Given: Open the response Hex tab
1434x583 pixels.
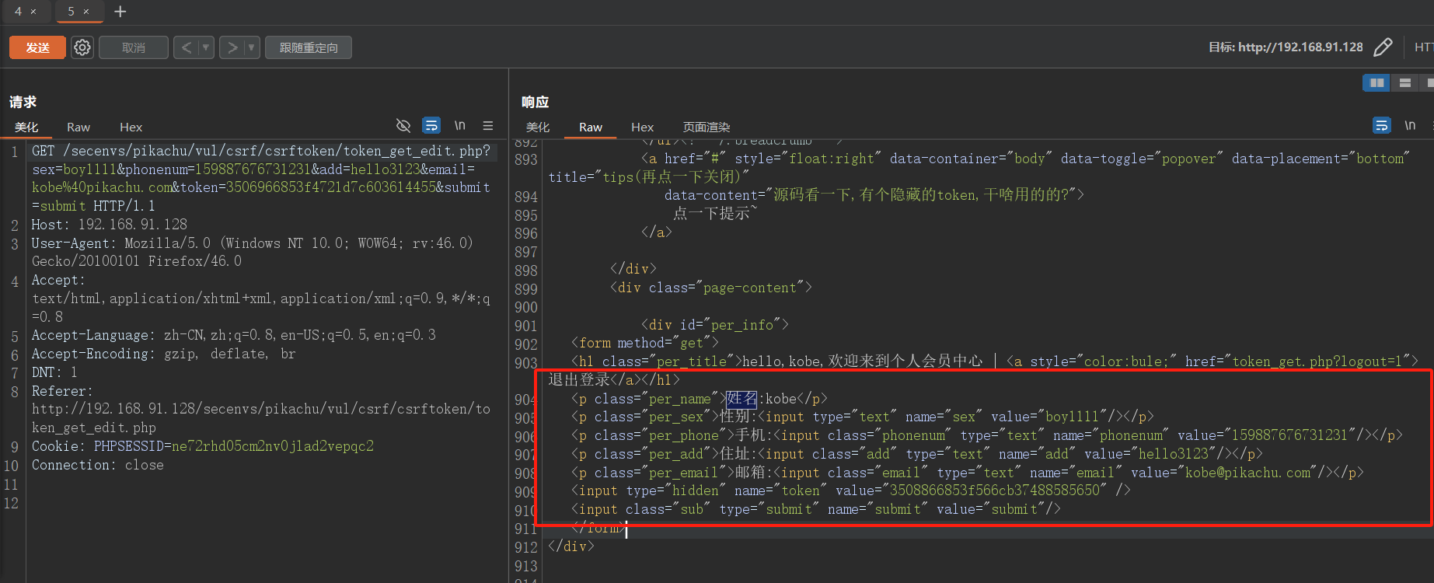Looking at the screenshot, I should tap(643, 127).
